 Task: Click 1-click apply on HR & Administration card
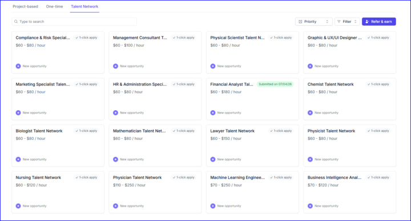tap(183, 84)
